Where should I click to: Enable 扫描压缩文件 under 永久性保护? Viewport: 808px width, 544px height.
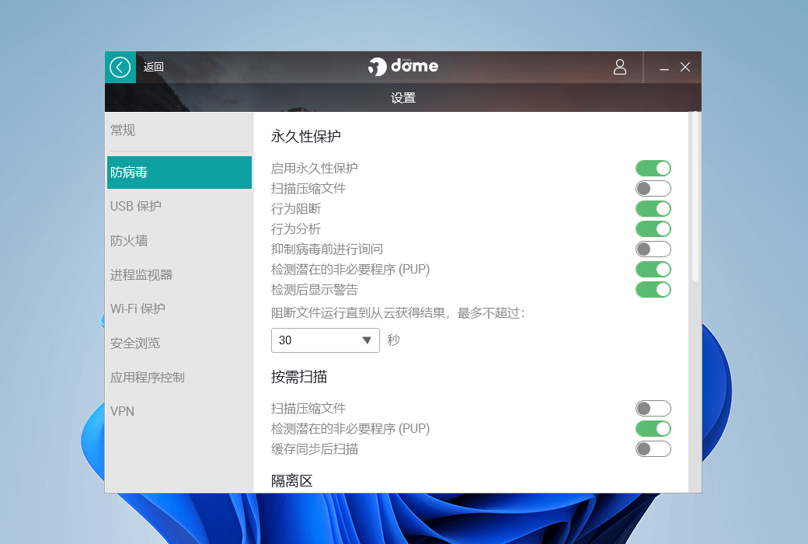pos(653,189)
